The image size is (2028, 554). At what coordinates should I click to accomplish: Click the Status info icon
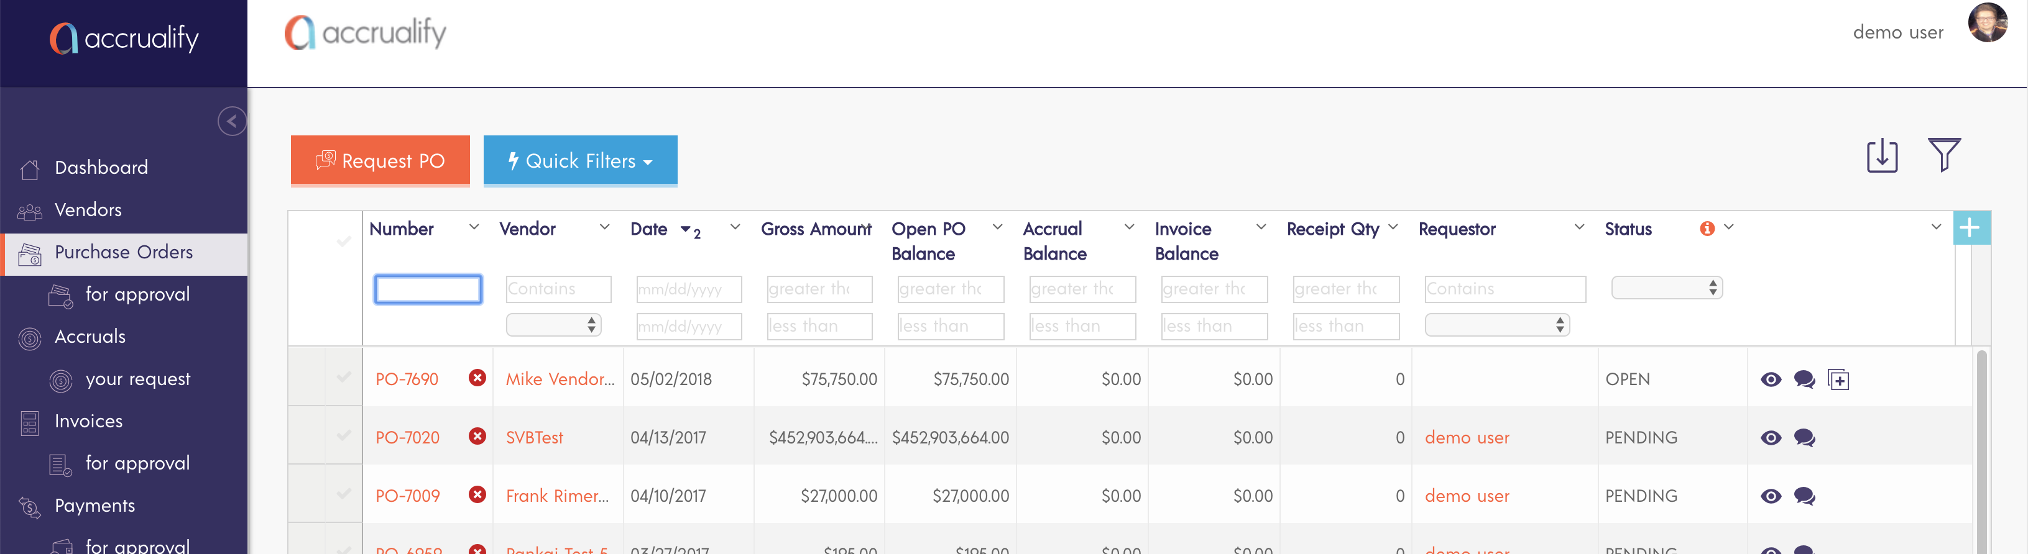(x=1707, y=229)
